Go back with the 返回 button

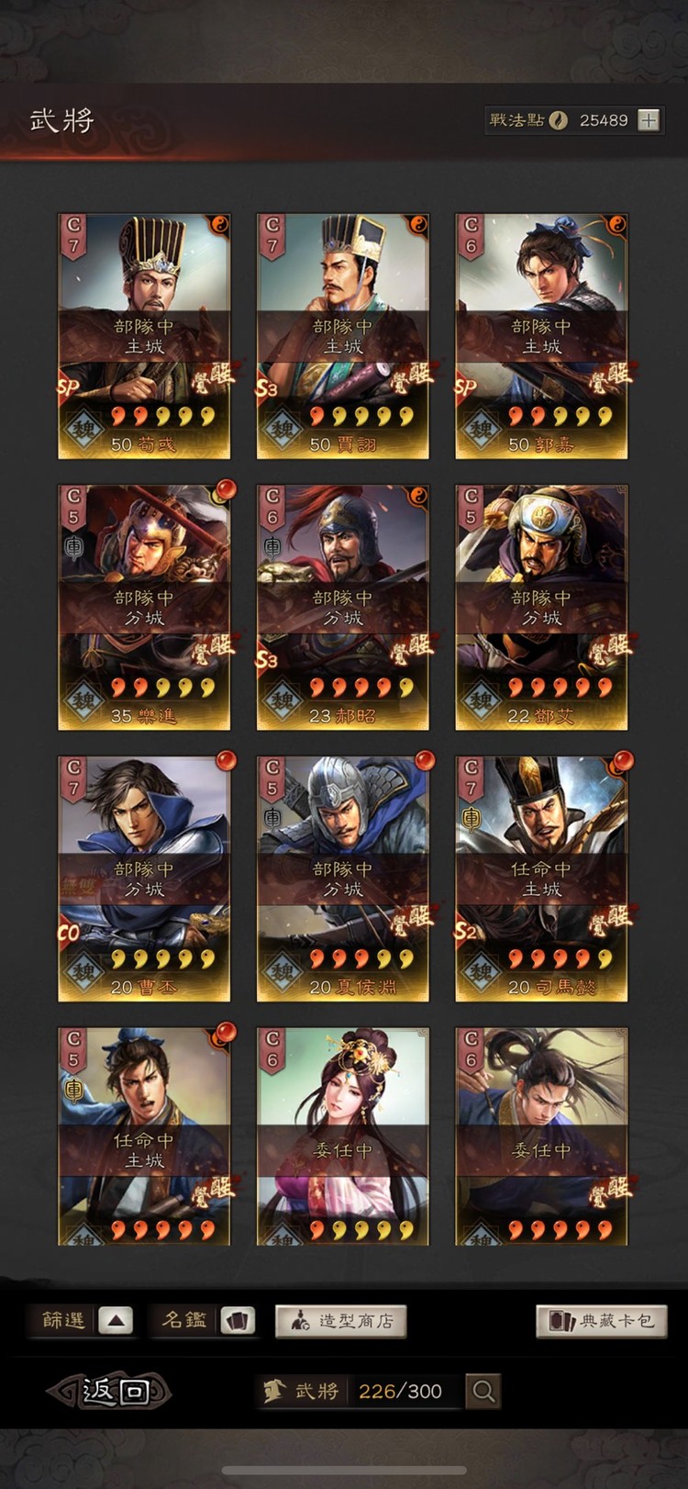(x=109, y=1391)
